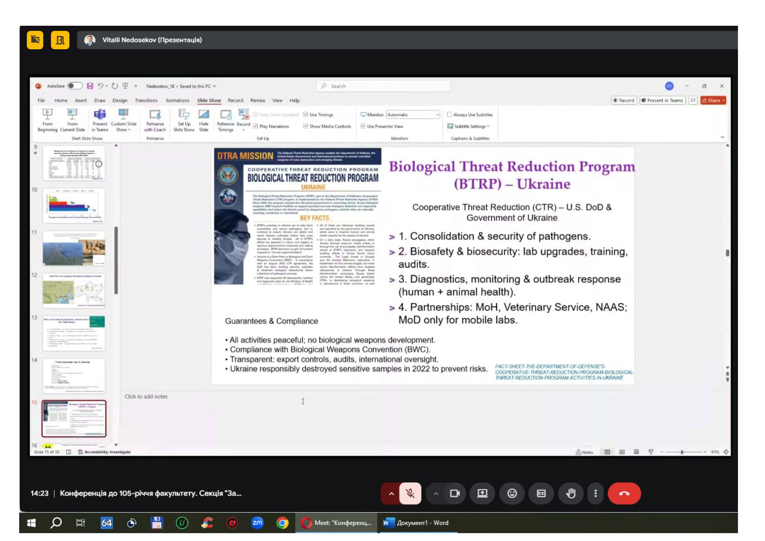Click the Record button at top right
The width and height of the screenshot is (765, 541).
click(x=624, y=100)
